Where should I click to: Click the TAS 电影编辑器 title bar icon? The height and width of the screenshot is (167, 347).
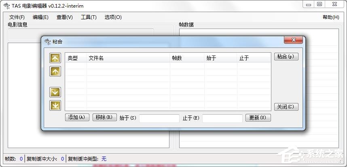pos(6,6)
